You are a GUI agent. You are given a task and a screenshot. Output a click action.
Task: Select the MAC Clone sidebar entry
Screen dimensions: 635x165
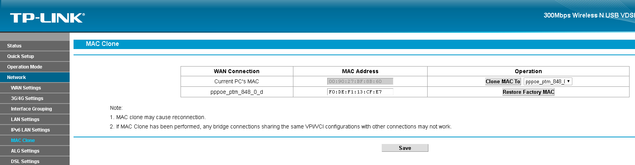23,140
